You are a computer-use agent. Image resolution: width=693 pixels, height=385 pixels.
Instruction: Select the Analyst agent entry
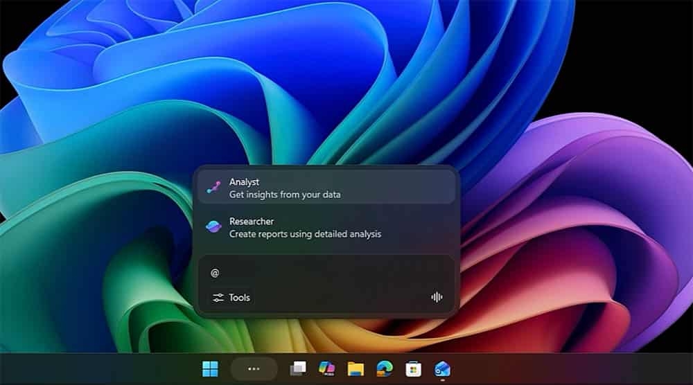click(326, 188)
